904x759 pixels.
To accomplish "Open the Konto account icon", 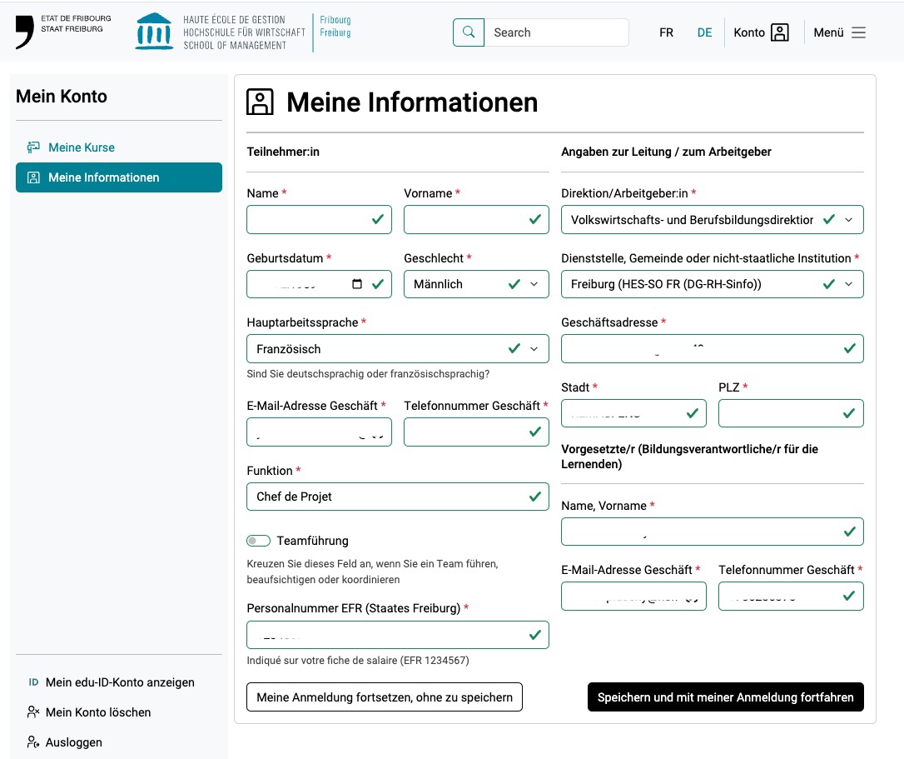I will pyautogui.click(x=779, y=32).
